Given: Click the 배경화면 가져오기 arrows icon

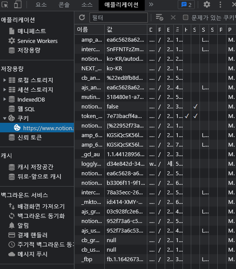Looking at the screenshot, I should pyautogui.click(x=12, y=206).
